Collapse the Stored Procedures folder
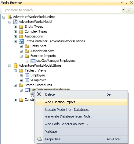Screen dimensions: 134x144 pos(15,85)
